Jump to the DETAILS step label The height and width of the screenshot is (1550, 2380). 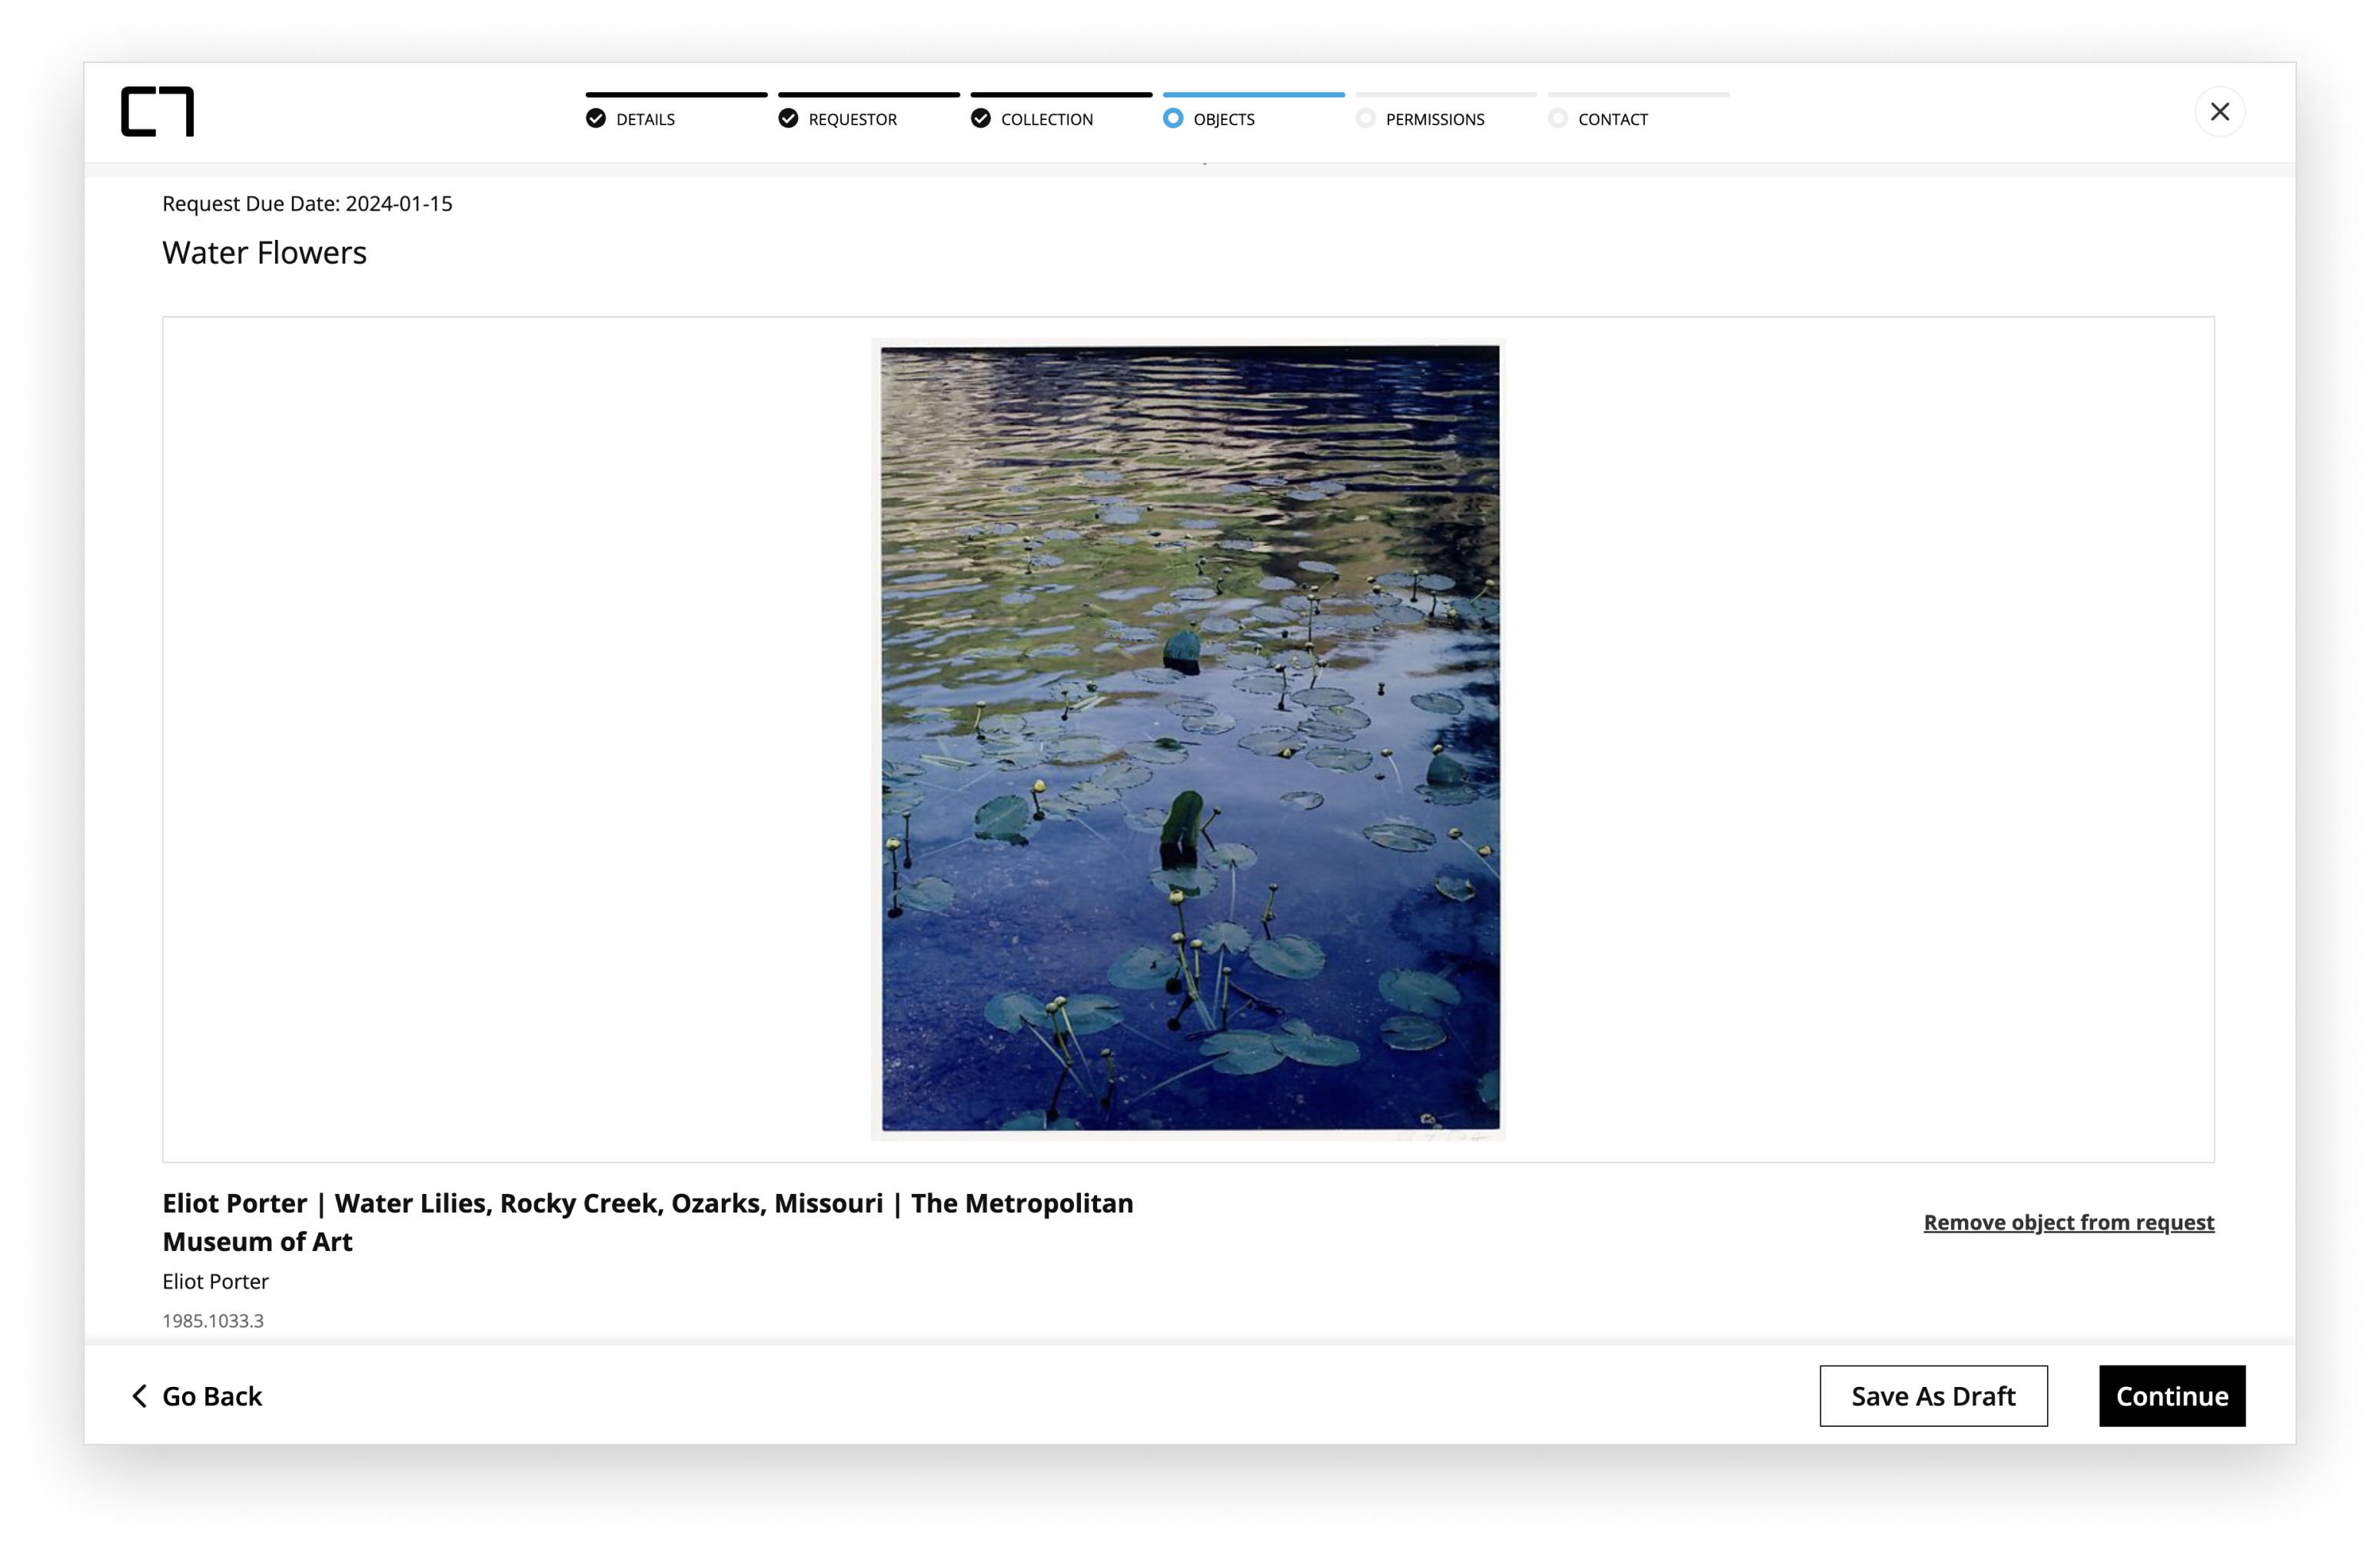[645, 120]
